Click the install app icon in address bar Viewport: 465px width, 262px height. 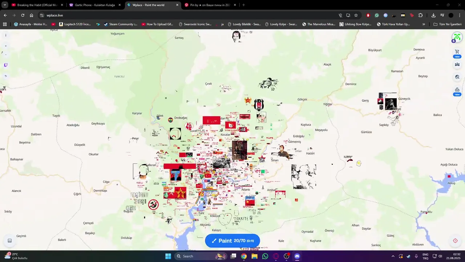[x=348, y=15]
